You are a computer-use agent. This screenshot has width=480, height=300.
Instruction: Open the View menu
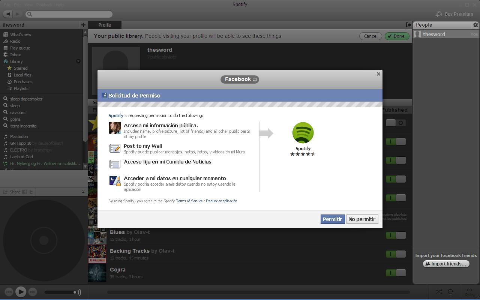tap(28, 5)
